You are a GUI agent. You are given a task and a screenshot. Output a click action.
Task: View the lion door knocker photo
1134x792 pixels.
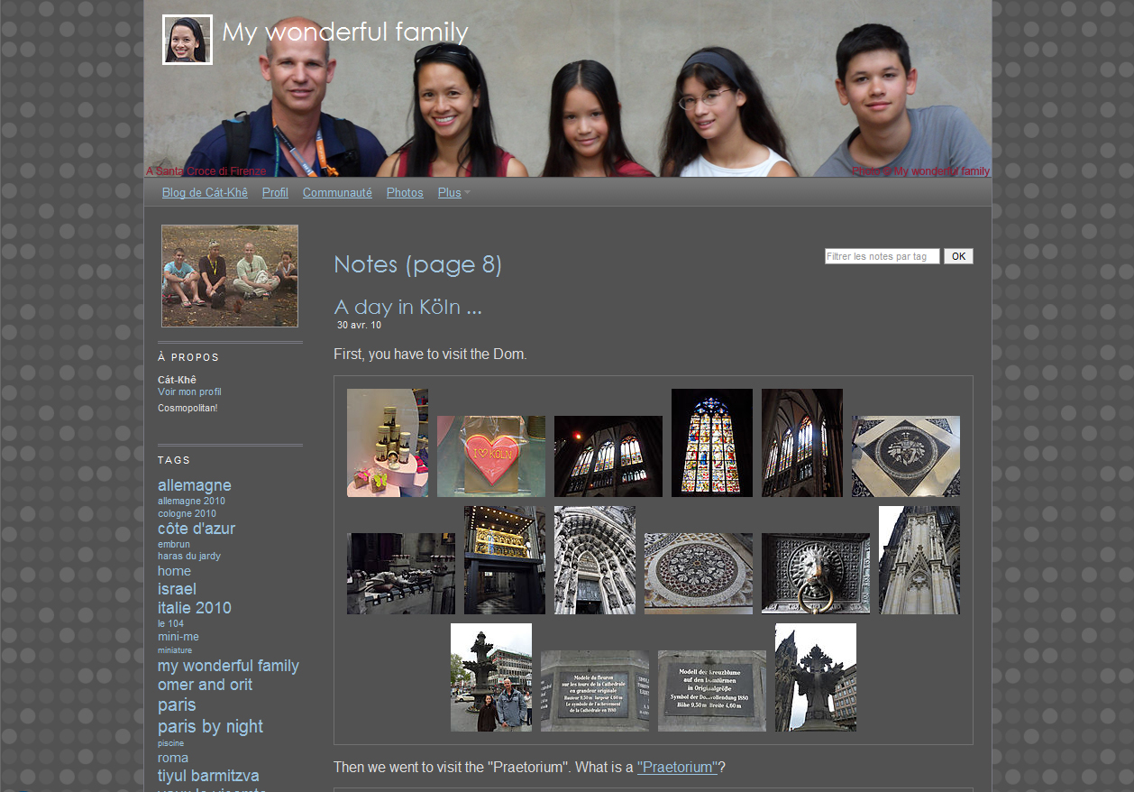coord(816,573)
